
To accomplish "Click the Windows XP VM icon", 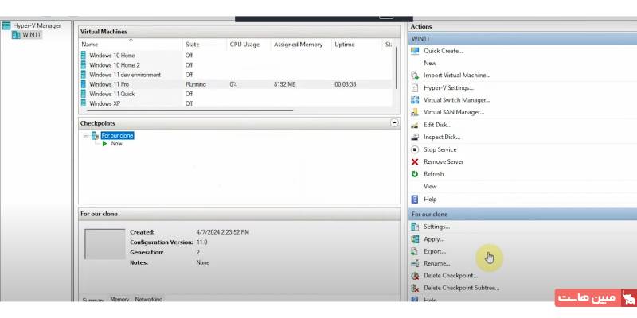I will click(84, 103).
